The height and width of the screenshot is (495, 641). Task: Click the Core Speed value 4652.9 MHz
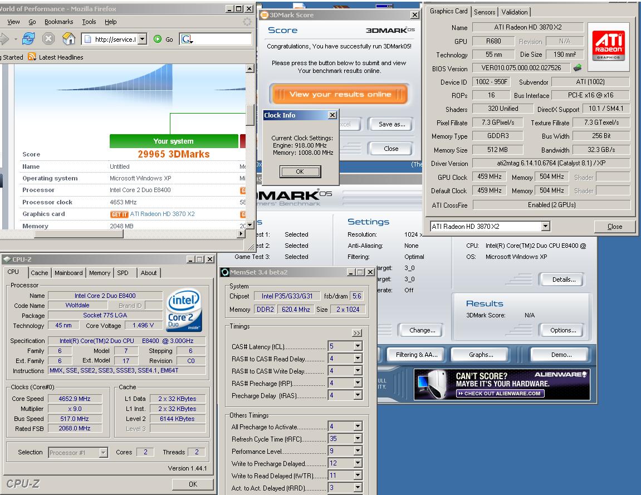pyautogui.click(x=74, y=399)
